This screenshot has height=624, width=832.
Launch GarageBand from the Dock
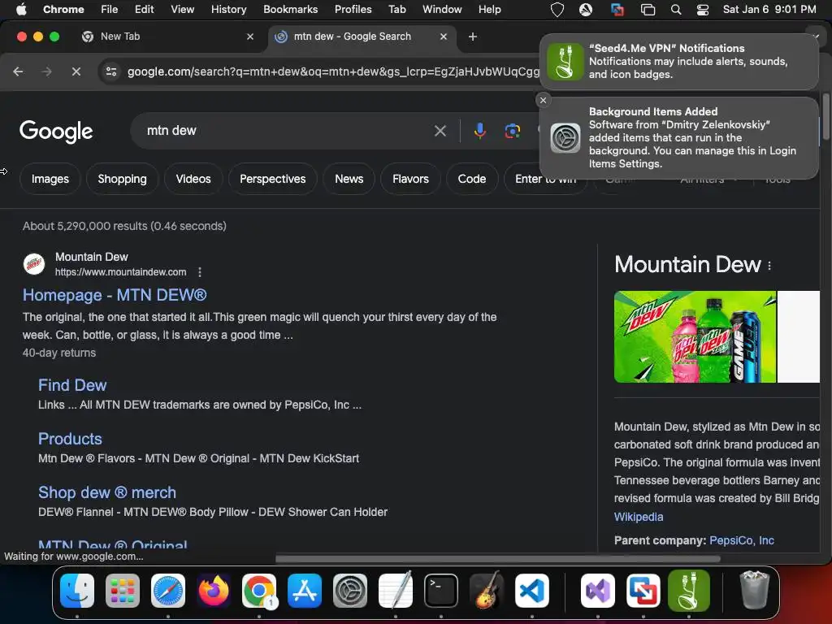pos(487,591)
